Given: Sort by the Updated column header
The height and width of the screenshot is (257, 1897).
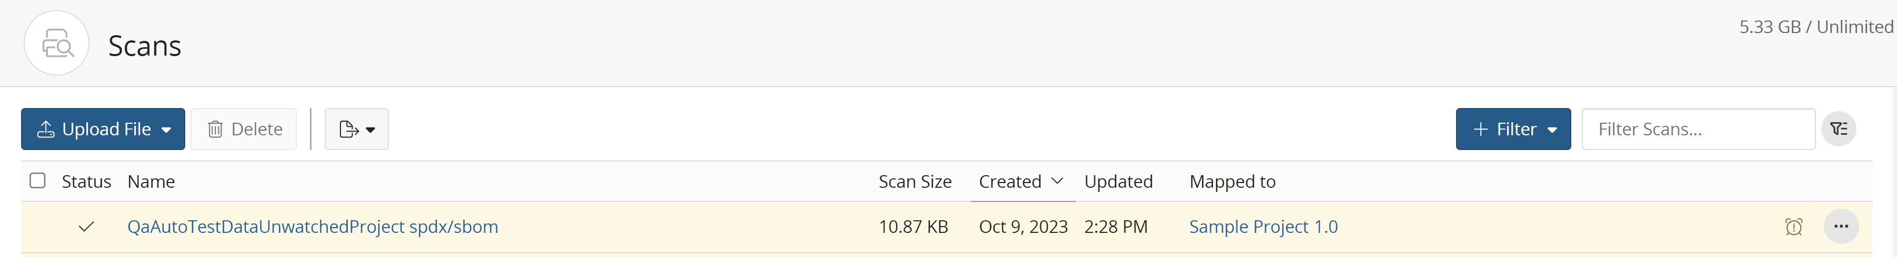Looking at the screenshot, I should coord(1118,181).
